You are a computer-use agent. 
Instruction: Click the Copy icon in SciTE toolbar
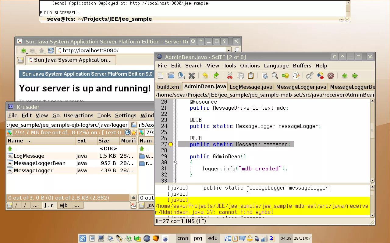240,76
